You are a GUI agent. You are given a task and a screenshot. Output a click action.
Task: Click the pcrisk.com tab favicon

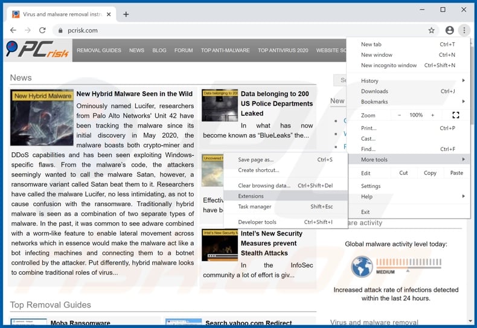pos(16,14)
